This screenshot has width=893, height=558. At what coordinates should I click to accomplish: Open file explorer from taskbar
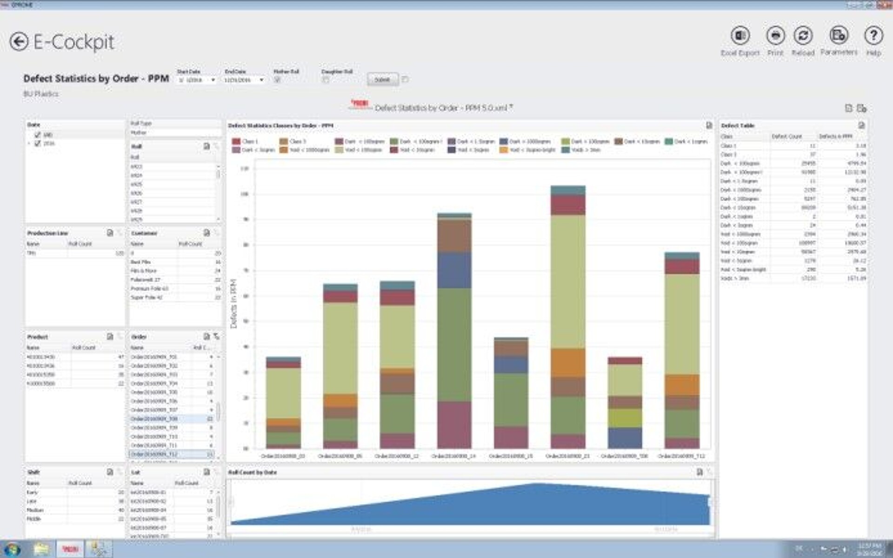click(41, 549)
